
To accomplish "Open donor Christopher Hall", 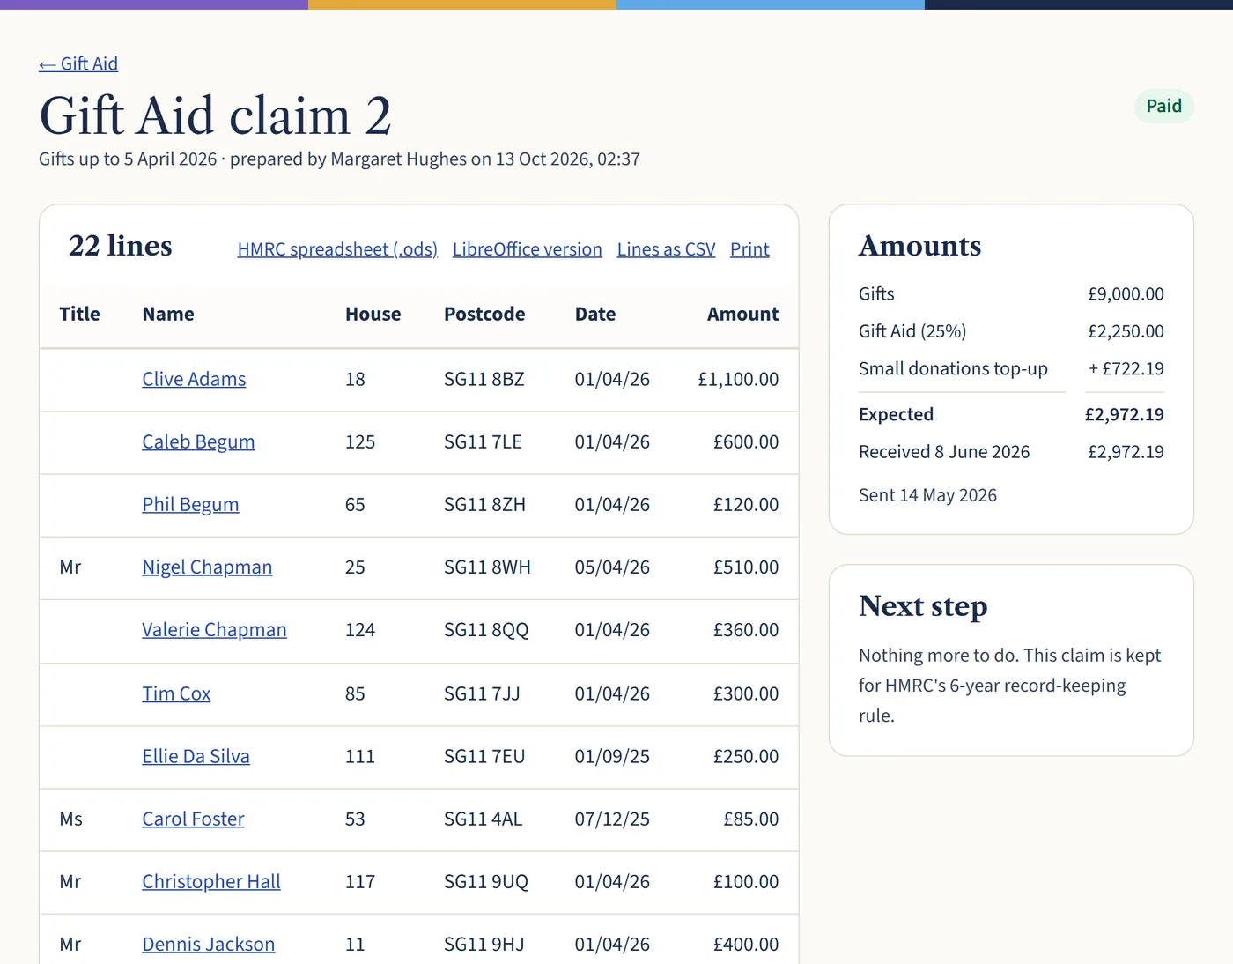I will tap(211, 881).
